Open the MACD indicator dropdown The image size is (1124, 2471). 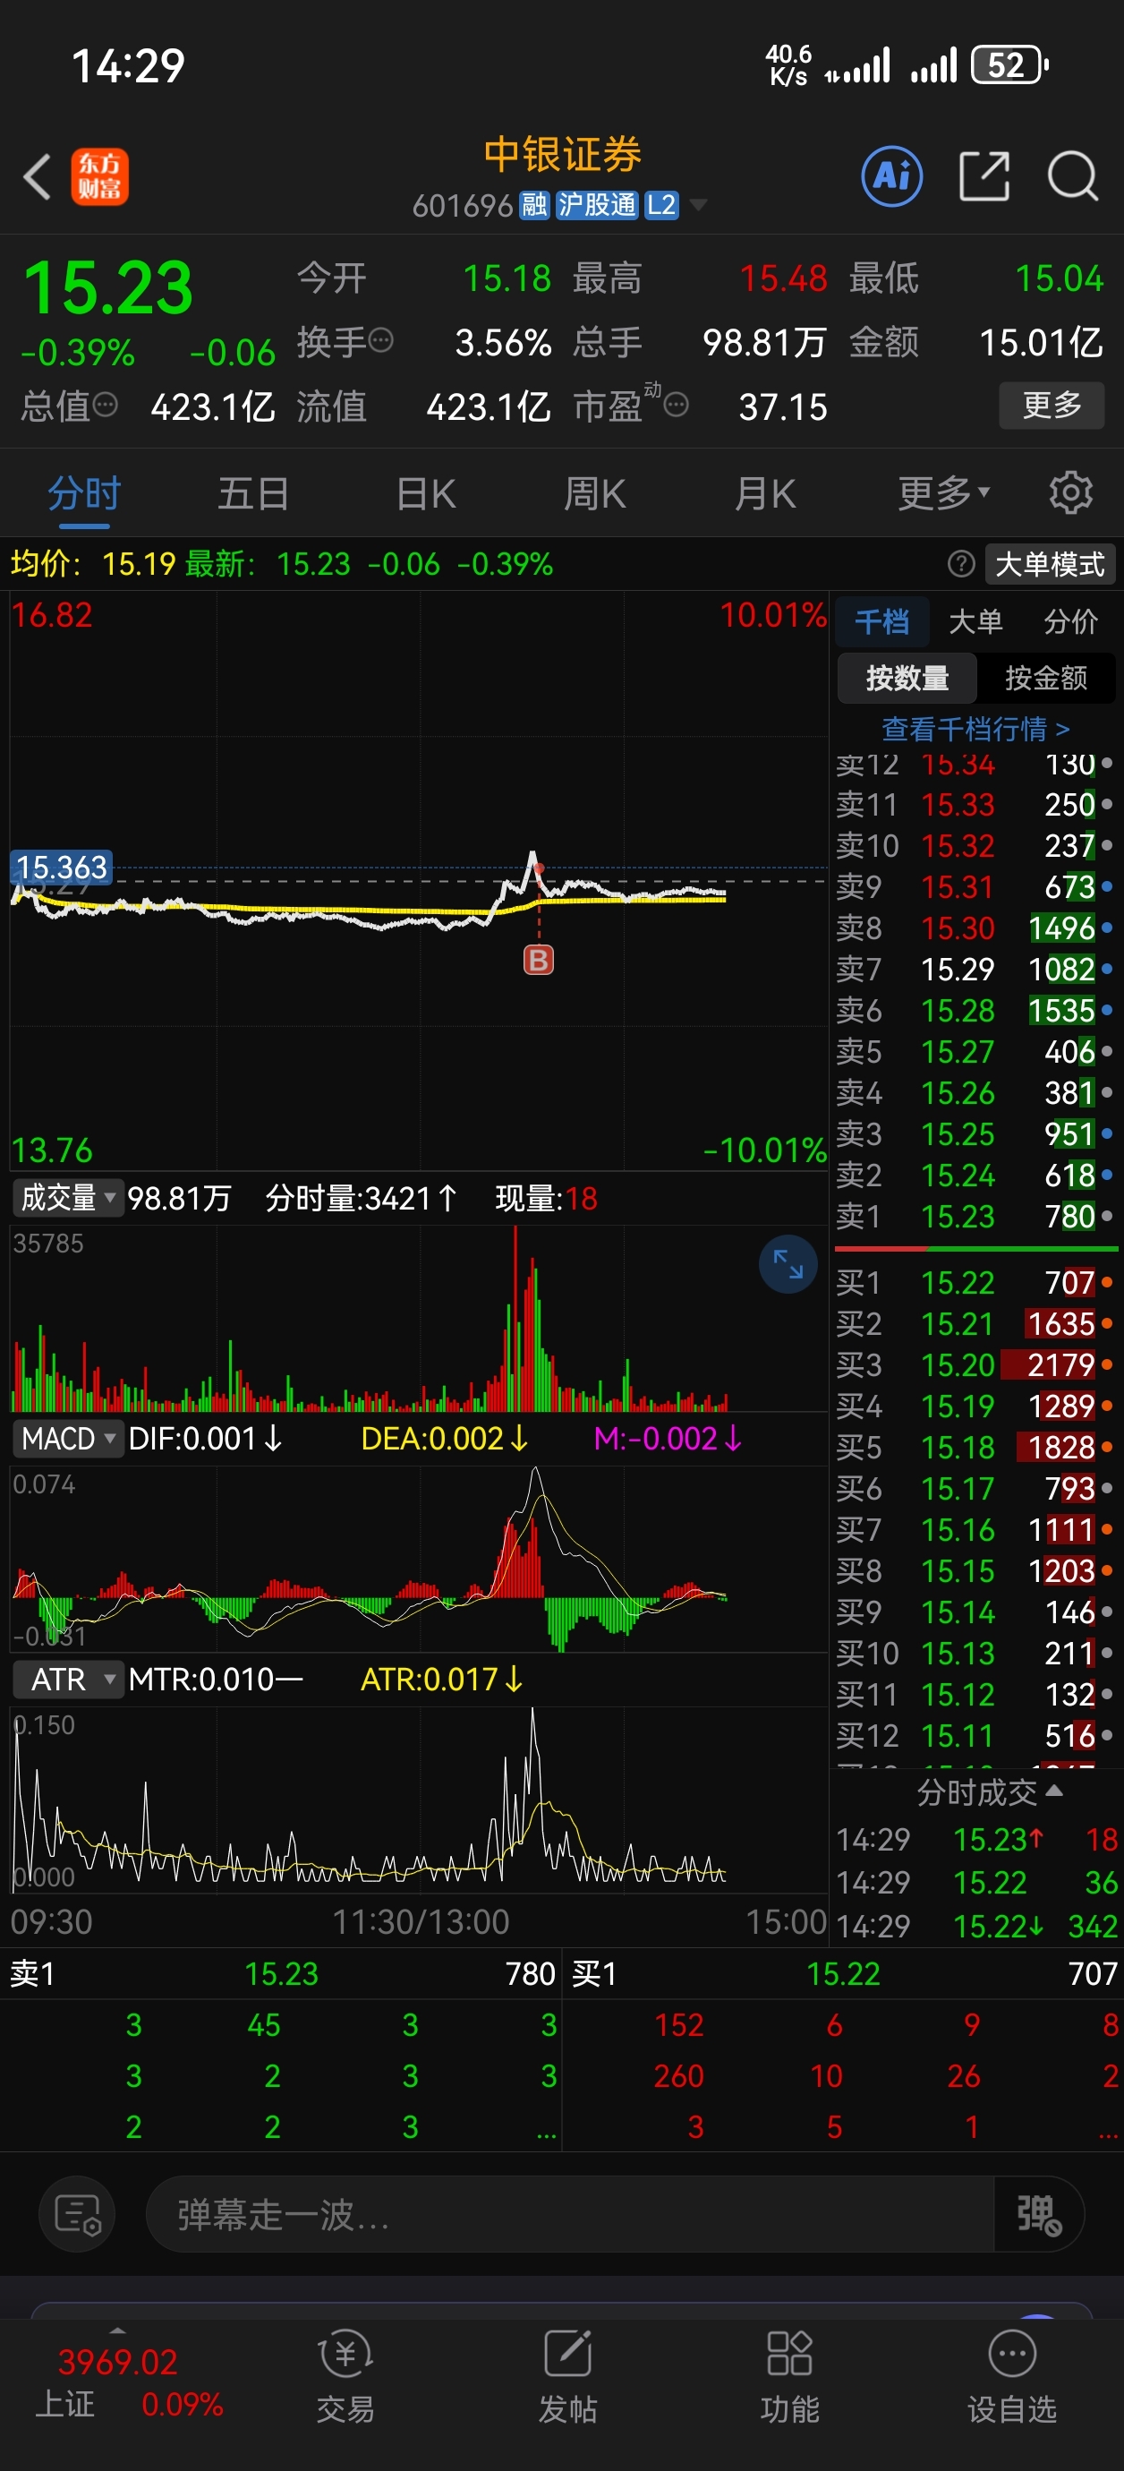[x=67, y=1438]
